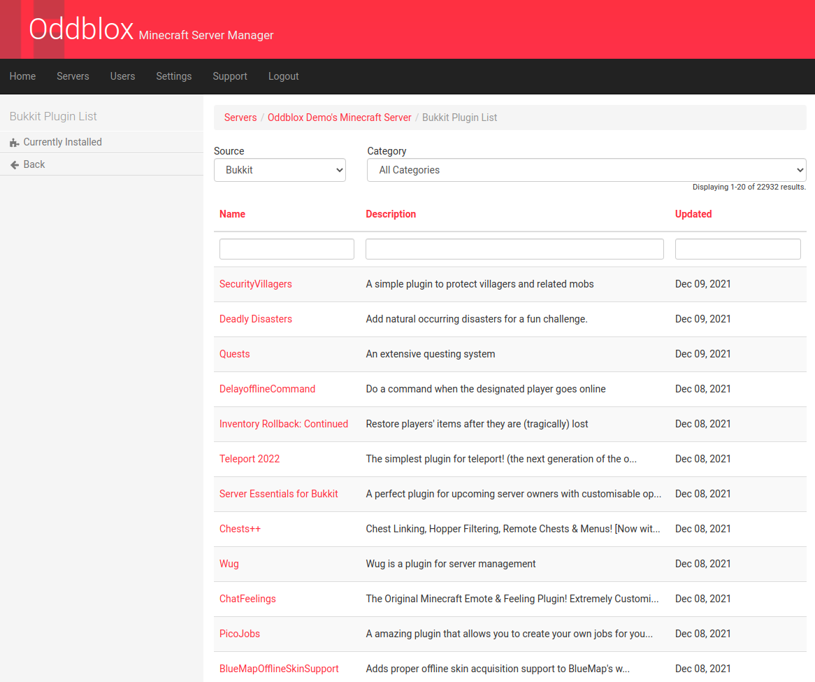Open the Users navigation item
The image size is (815, 682).
click(122, 76)
